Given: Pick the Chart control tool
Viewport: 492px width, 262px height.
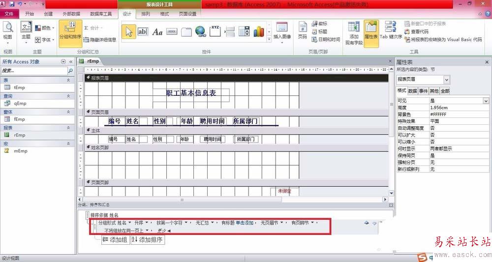Looking at the screenshot, I should tap(259, 31).
